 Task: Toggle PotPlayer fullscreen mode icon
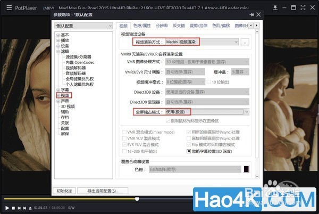click(x=303, y=8)
